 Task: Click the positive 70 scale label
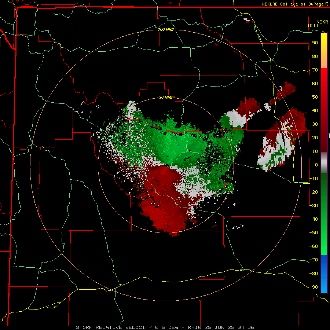pos(315,70)
